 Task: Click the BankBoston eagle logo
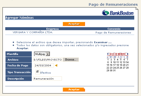tap(105, 12)
